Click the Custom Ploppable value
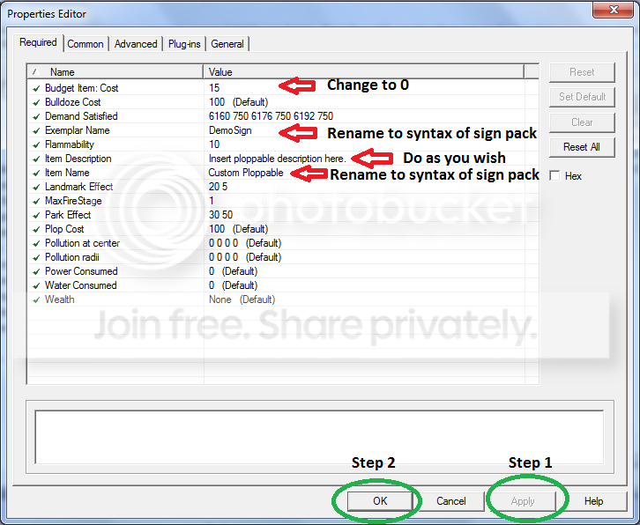The height and width of the screenshot is (525, 640). pos(246,173)
